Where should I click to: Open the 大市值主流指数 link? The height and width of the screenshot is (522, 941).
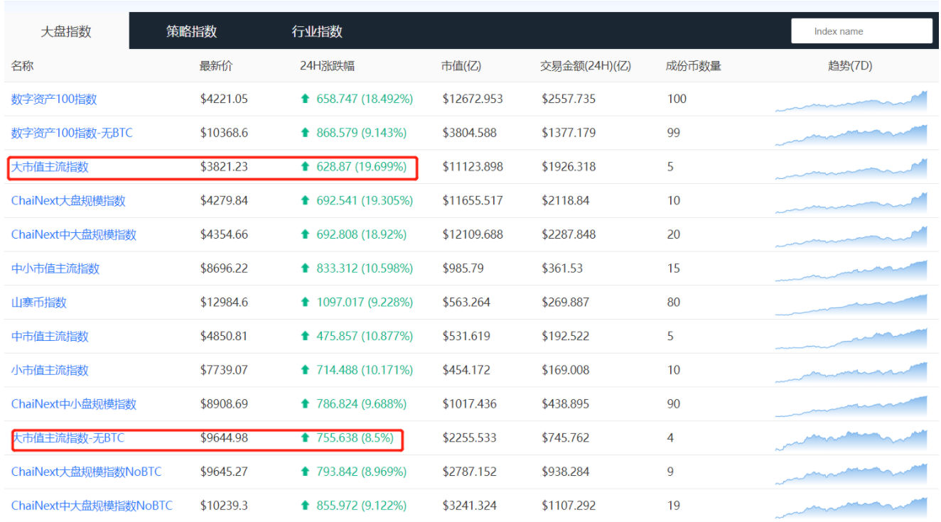[x=50, y=167]
